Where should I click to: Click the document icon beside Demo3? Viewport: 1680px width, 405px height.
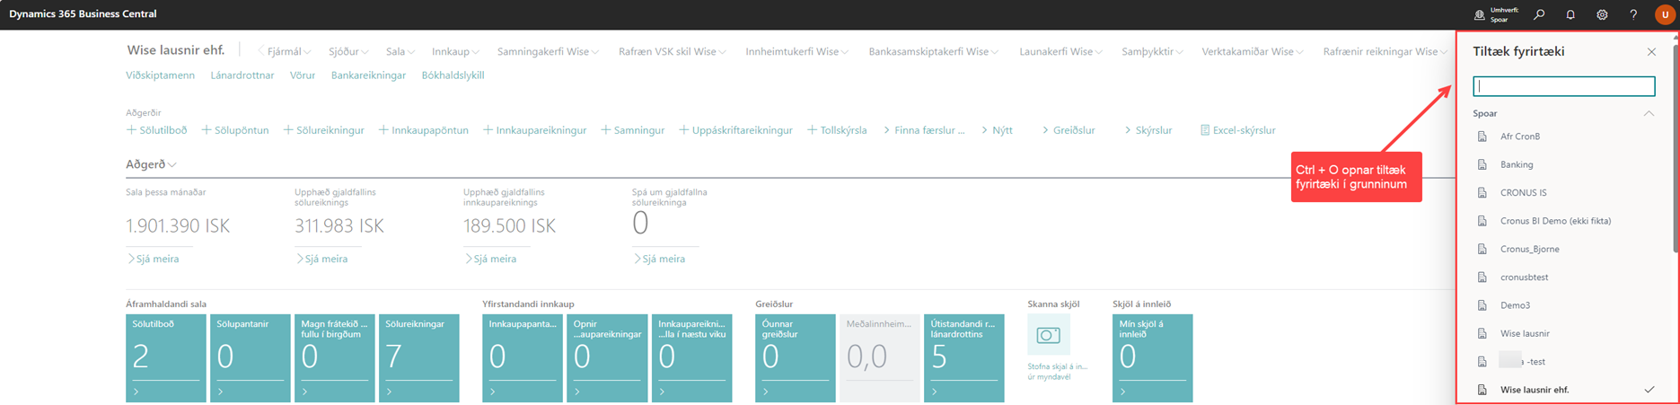(x=1482, y=305)
